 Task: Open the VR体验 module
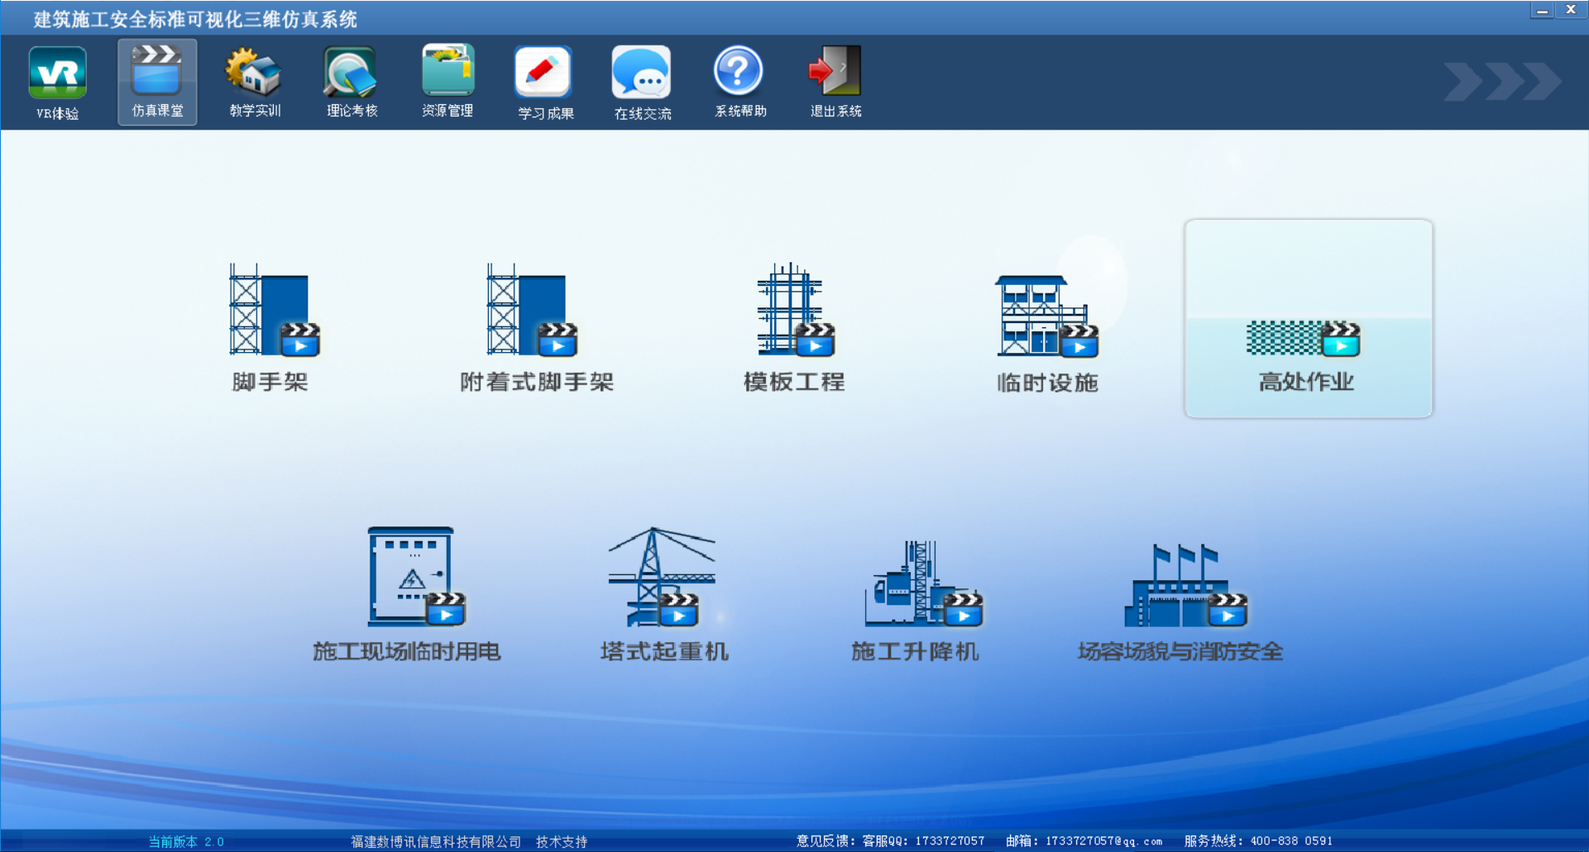57,82
